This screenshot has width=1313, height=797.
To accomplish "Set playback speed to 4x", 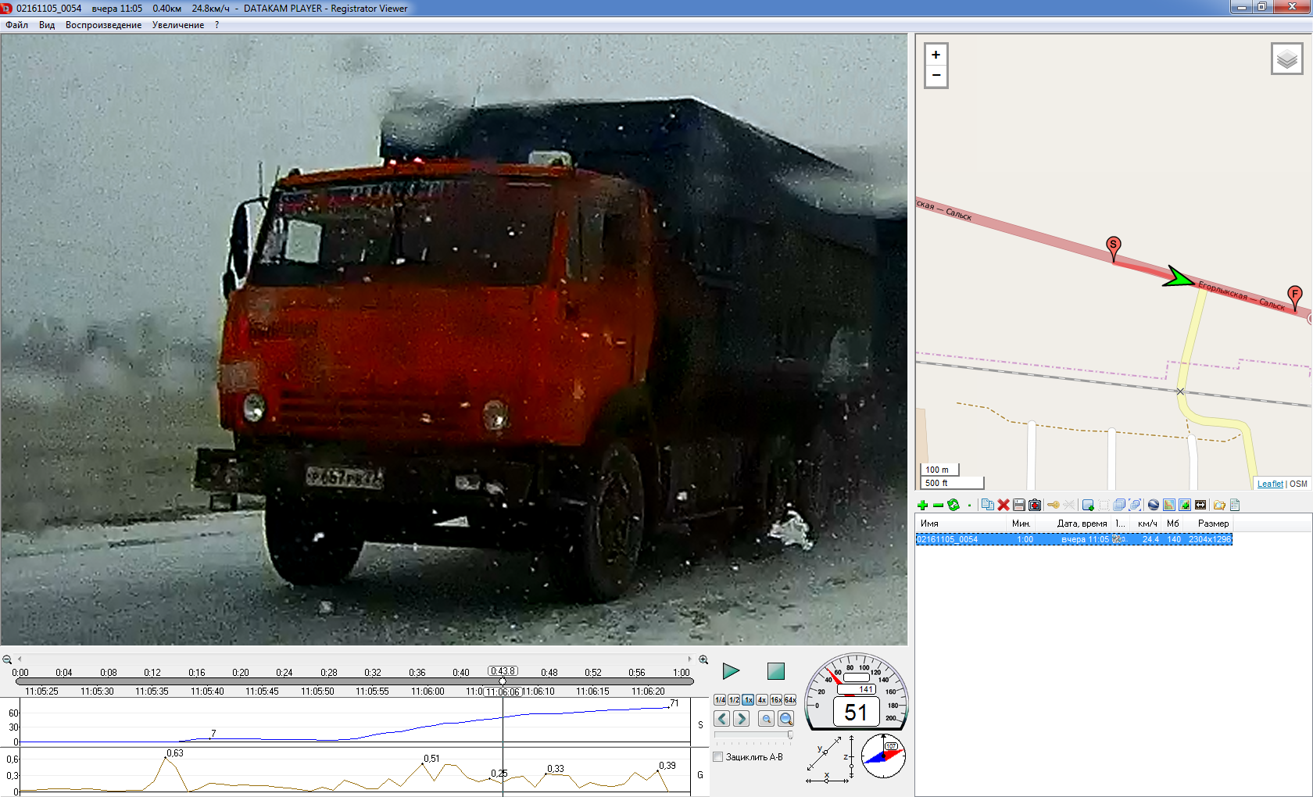I will tap(761, 700).
